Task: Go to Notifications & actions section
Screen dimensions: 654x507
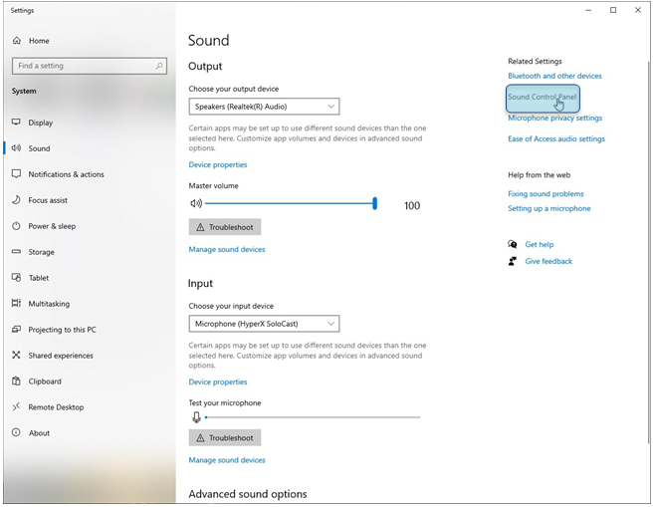Action: click(x=66, y=174)
